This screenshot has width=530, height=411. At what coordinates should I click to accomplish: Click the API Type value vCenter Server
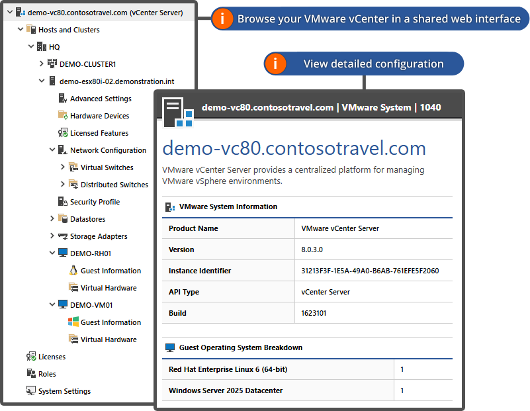point(326,292)
